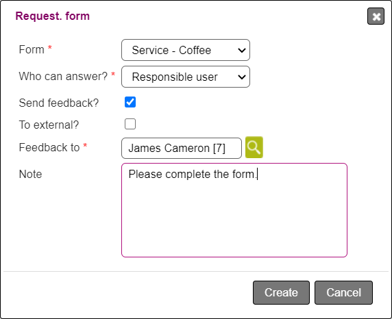Viewport: 392px width, 319px height.
Task: Click the 'Please complete the form.' note text
Action: 193,174
